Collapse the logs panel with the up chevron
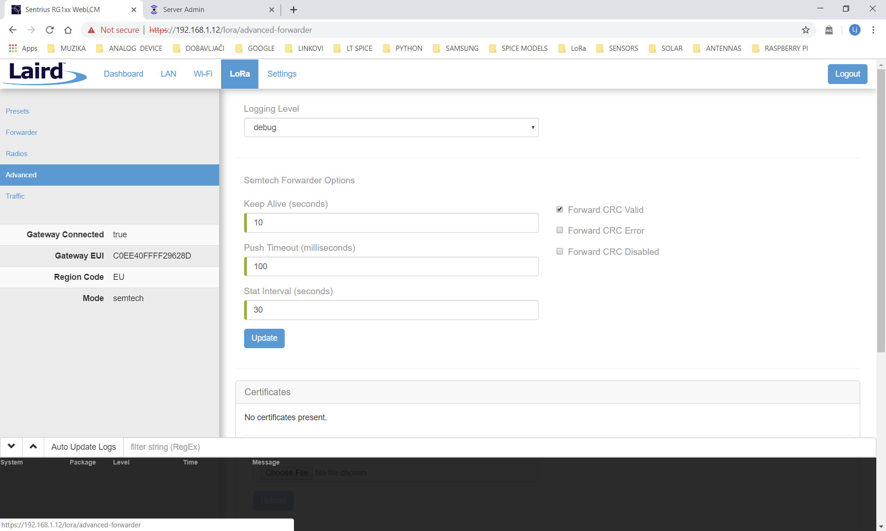This screenshot has height=531, width=886. pyautogui.click(x=33, y=447)
